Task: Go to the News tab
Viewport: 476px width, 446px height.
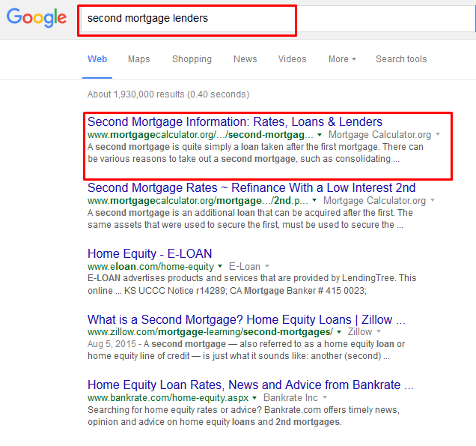Action: pos(245,59)
